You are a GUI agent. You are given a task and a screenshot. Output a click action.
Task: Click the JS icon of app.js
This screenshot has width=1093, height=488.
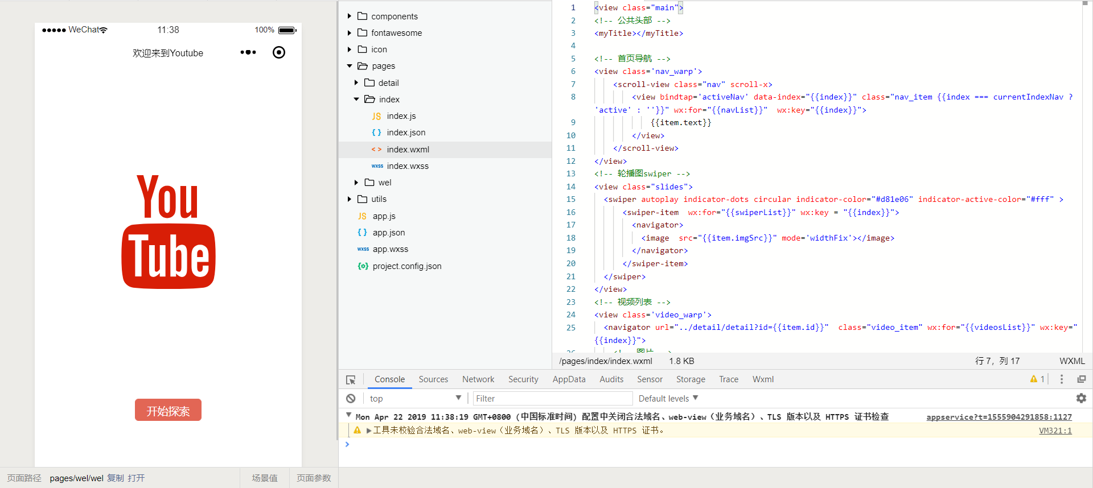click(x=362, y=216)
